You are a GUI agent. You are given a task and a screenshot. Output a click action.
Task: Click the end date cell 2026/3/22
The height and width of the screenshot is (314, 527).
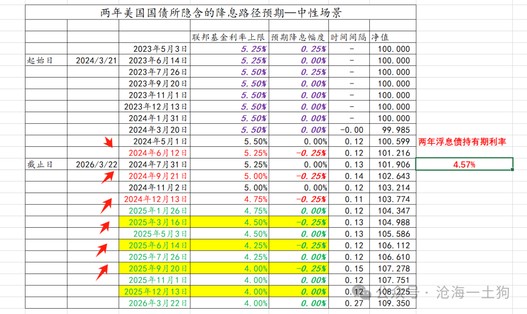click(93, 164)
